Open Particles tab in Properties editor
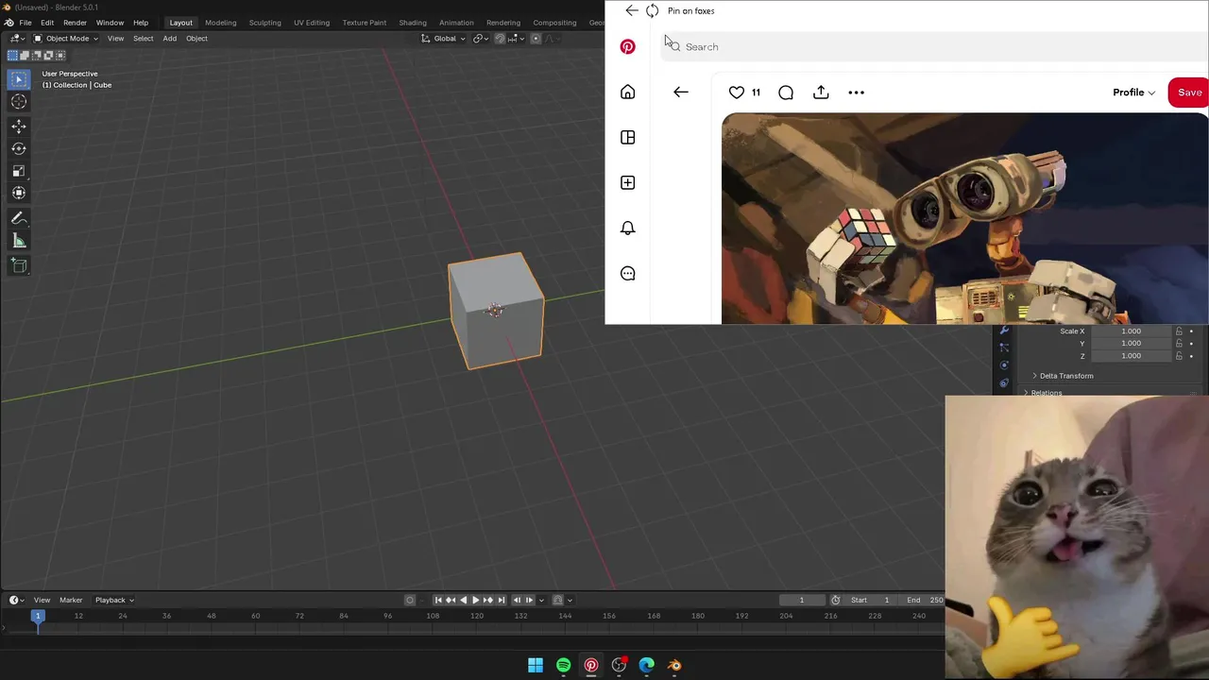The height and width of the screenshot is (680, 1209). pyautogui.click(x=1004, y=348)
